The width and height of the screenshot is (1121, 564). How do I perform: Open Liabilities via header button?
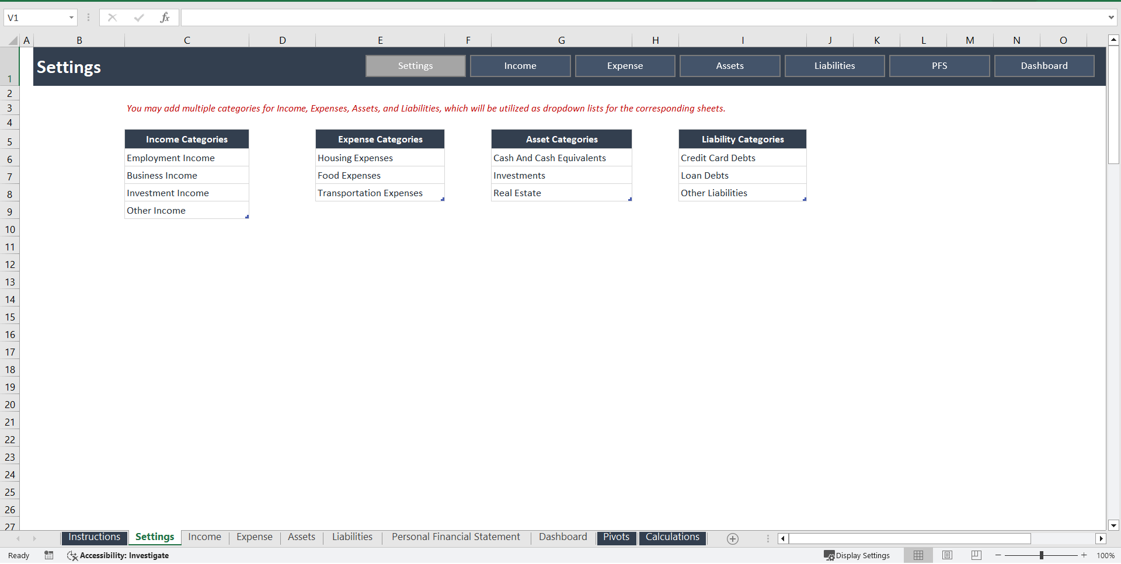pyautogui.click(x=834, y=66)
